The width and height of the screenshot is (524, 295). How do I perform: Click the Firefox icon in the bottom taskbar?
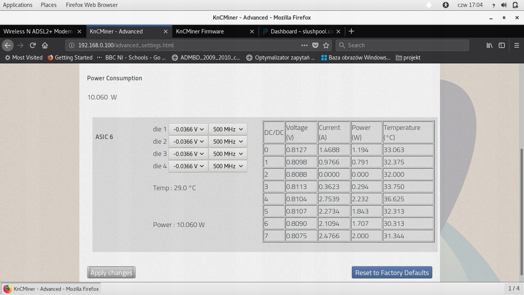coord(7,289)
